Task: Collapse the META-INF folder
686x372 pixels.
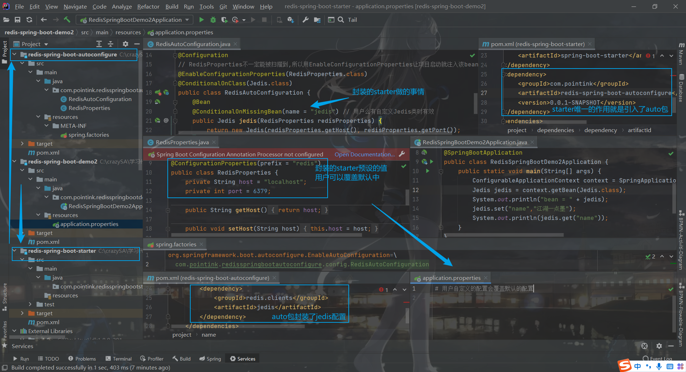Action: 46,126
